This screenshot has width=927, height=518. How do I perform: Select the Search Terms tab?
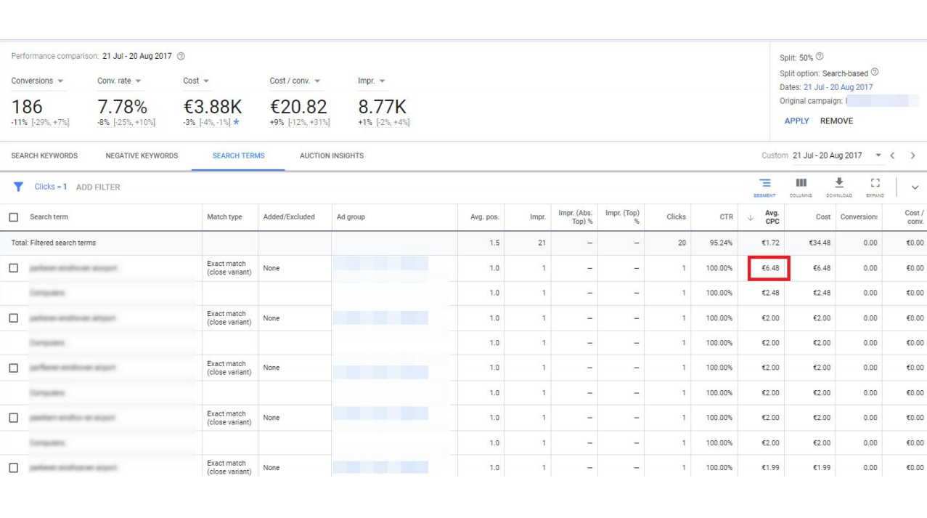click(x=238, y=155)
